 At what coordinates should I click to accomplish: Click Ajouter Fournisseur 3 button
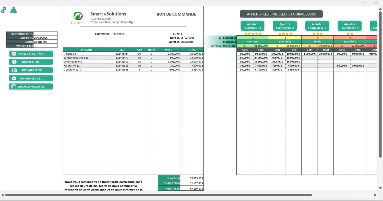(x=317, y=26)
